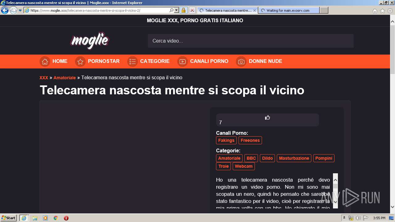
Task: Click the 'MOGLIE XXX, PORNO GRATIS ITALIANO' header text
Action: tap(195, 20)
